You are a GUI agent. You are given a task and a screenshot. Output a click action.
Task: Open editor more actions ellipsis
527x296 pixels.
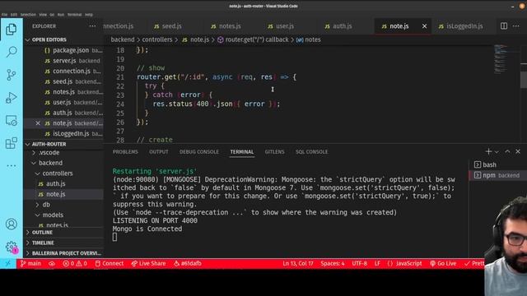click(x=516, y=25)
